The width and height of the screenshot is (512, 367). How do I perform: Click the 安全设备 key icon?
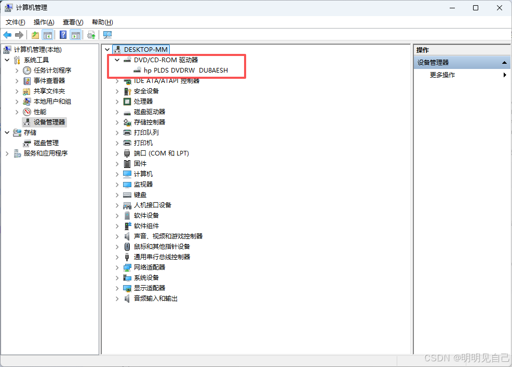127,91
